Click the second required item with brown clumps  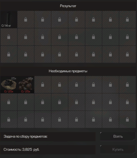click(26, 84)
